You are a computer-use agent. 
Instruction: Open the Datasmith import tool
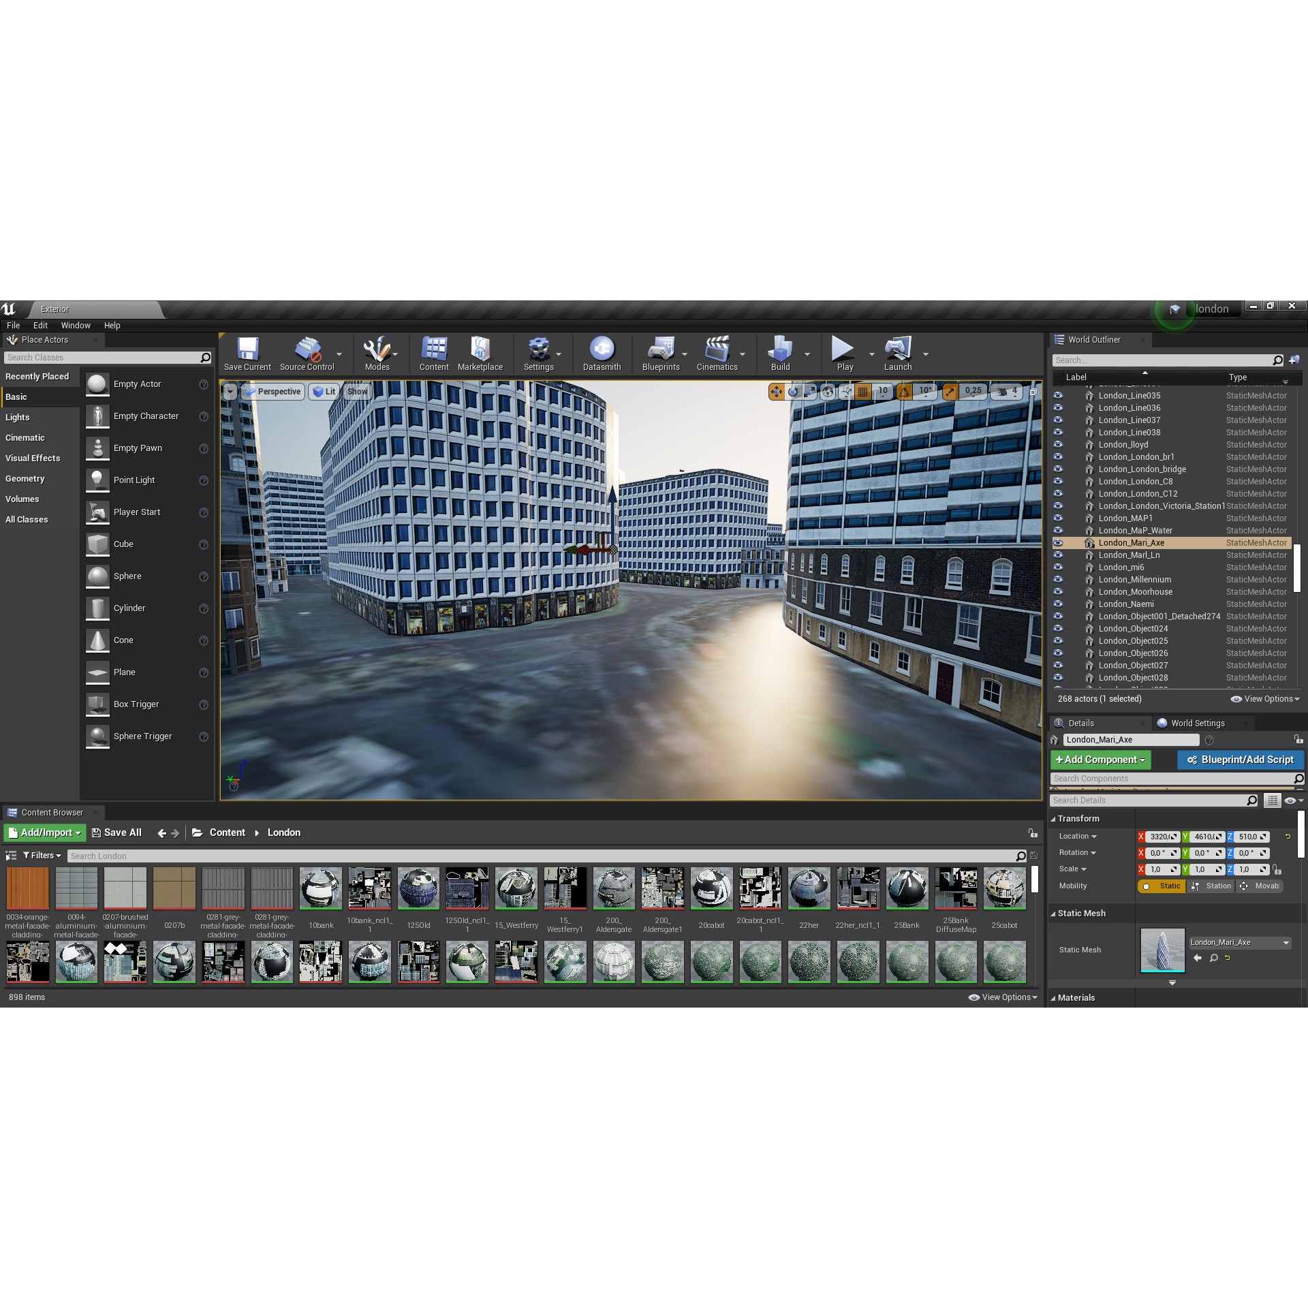602,353
